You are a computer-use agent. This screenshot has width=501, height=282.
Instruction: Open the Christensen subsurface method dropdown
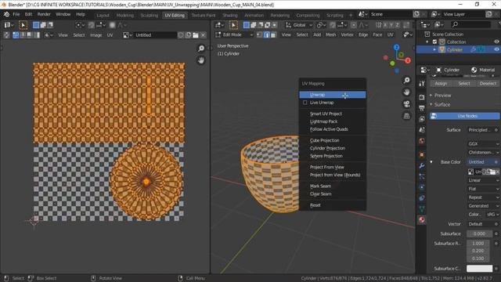click(x=483, y=153)
